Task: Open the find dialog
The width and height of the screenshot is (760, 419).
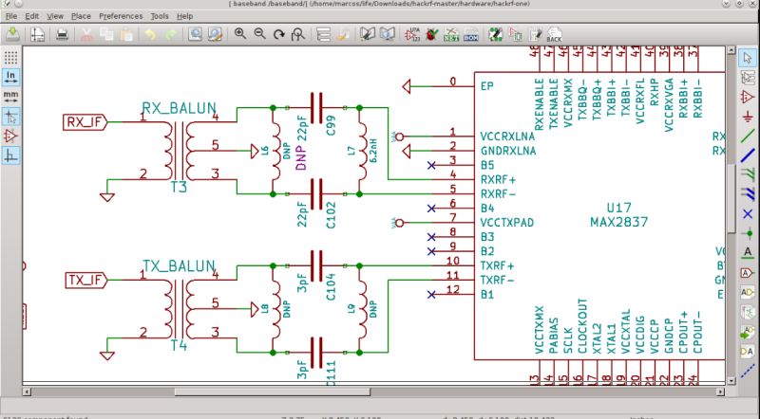Action: pos(196,34)
